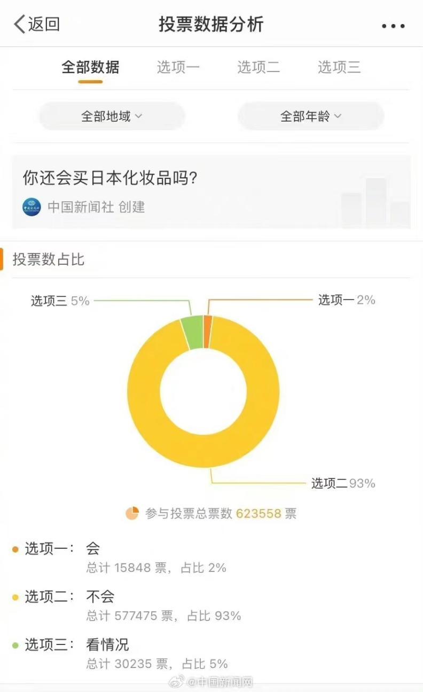Screen dimensions: 423x692
Task: Switch to the 选项一 tab
Action: tap(178, 67)
